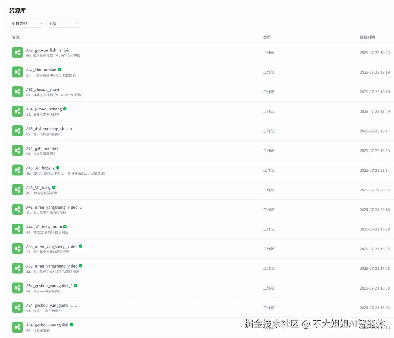Viewport: 394px width, 338px height.
Task: Open the A67_shujutubiao workflow
Action: click(x=41, y=70)
